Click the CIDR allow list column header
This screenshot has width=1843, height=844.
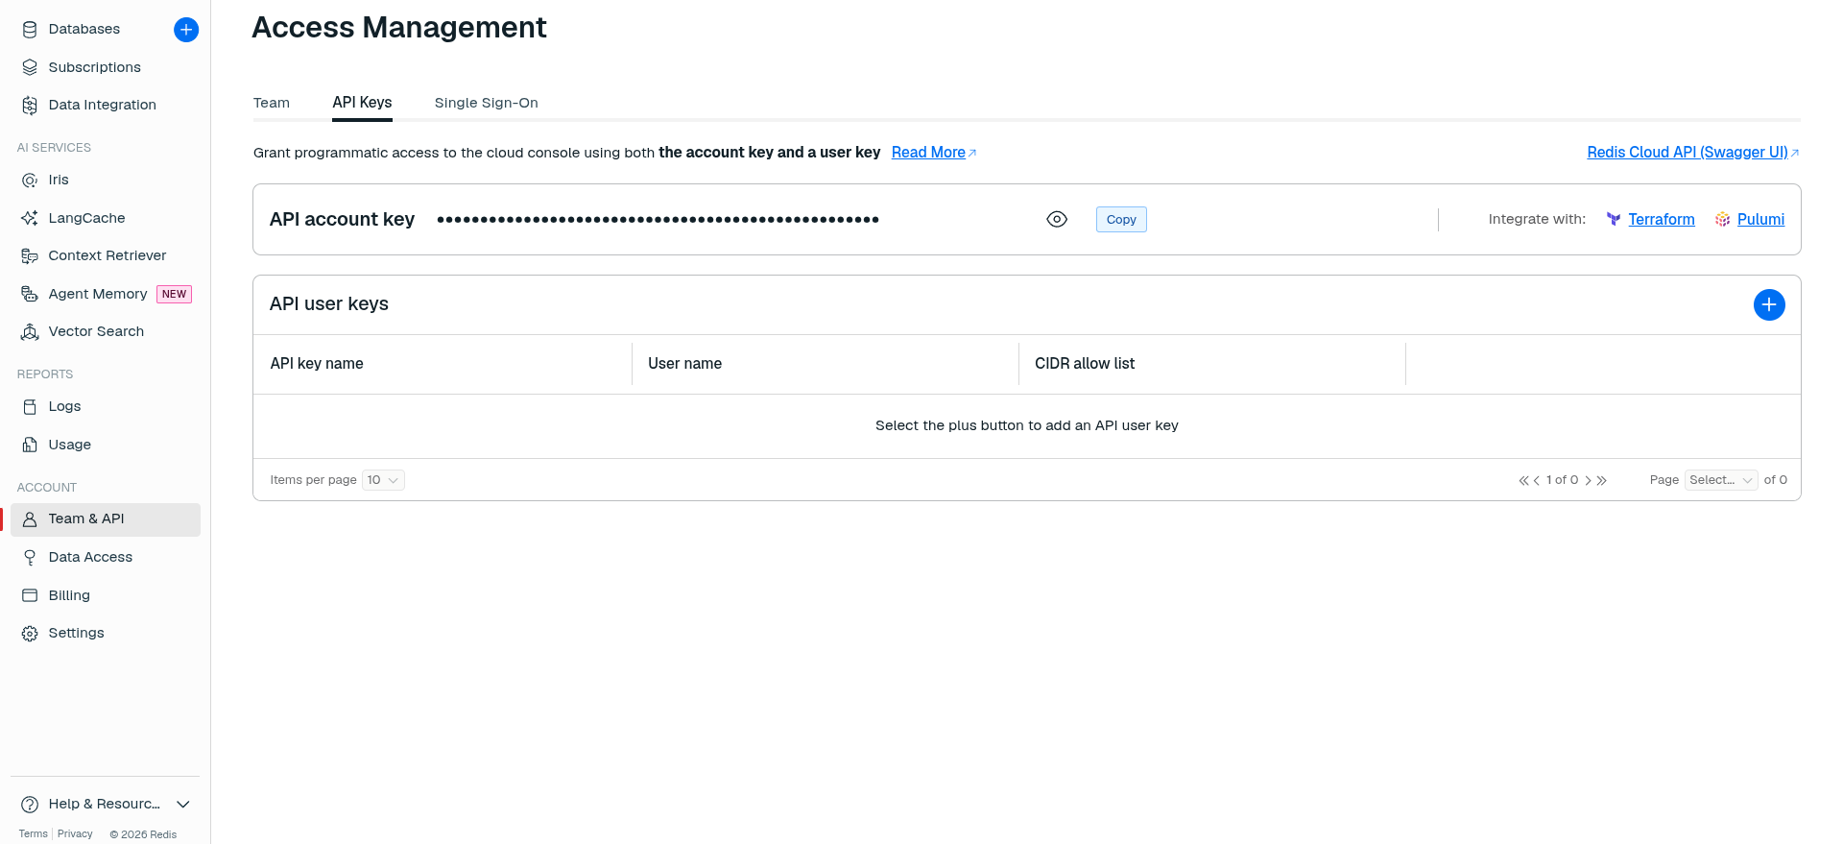tap(1085, 364)
